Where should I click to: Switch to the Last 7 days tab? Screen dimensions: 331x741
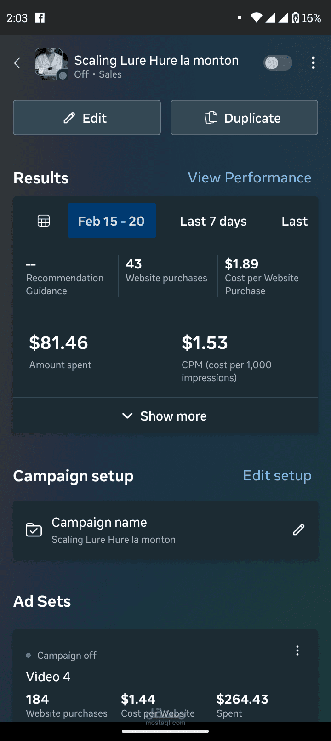pyautogui.click(x=213, y=221)
